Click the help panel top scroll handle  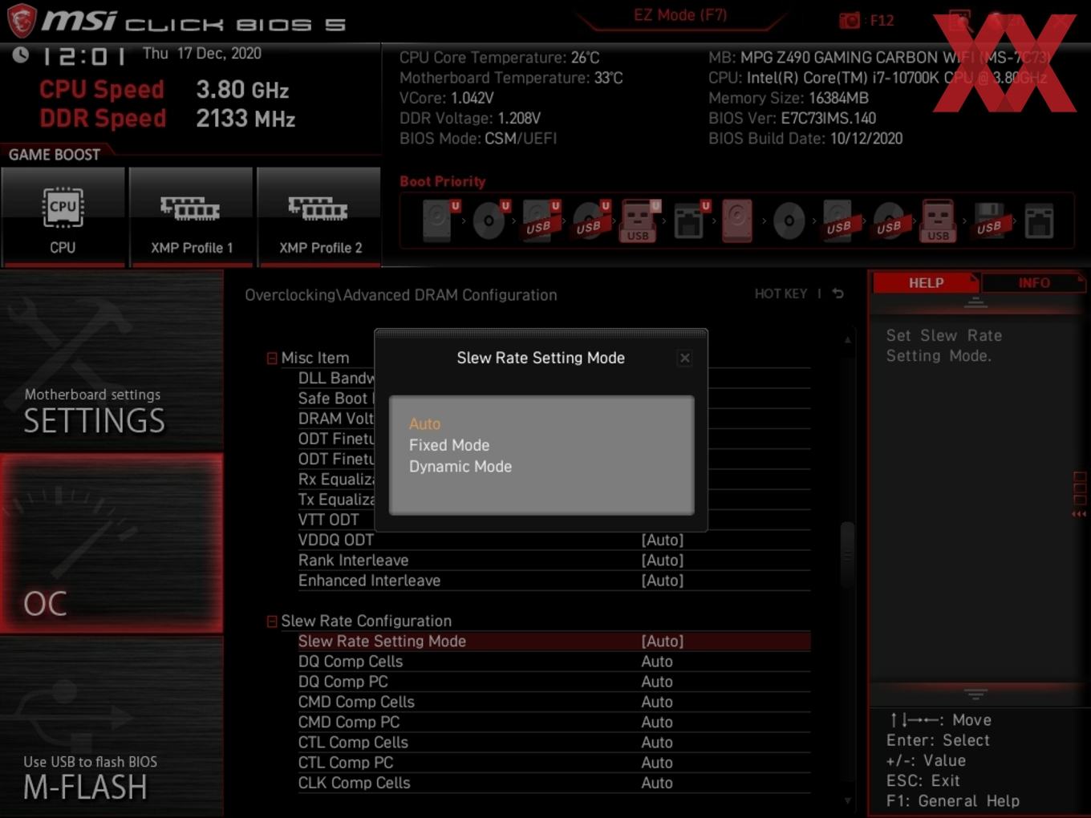pyautogui.click(x=975, y=302)
